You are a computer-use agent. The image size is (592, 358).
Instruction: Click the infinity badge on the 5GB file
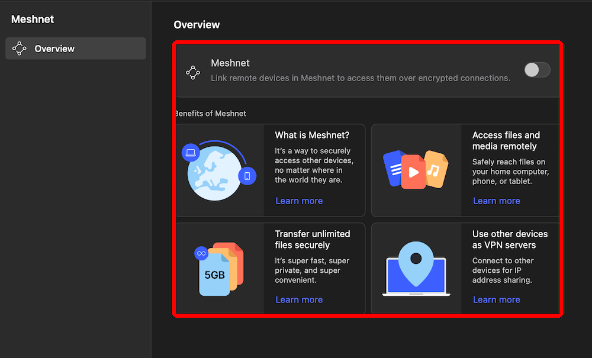[x=201, y=253]
